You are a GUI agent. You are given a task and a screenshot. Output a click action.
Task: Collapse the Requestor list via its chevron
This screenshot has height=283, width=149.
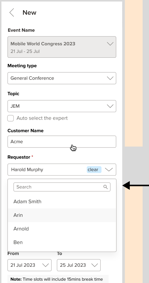(109, 170)
